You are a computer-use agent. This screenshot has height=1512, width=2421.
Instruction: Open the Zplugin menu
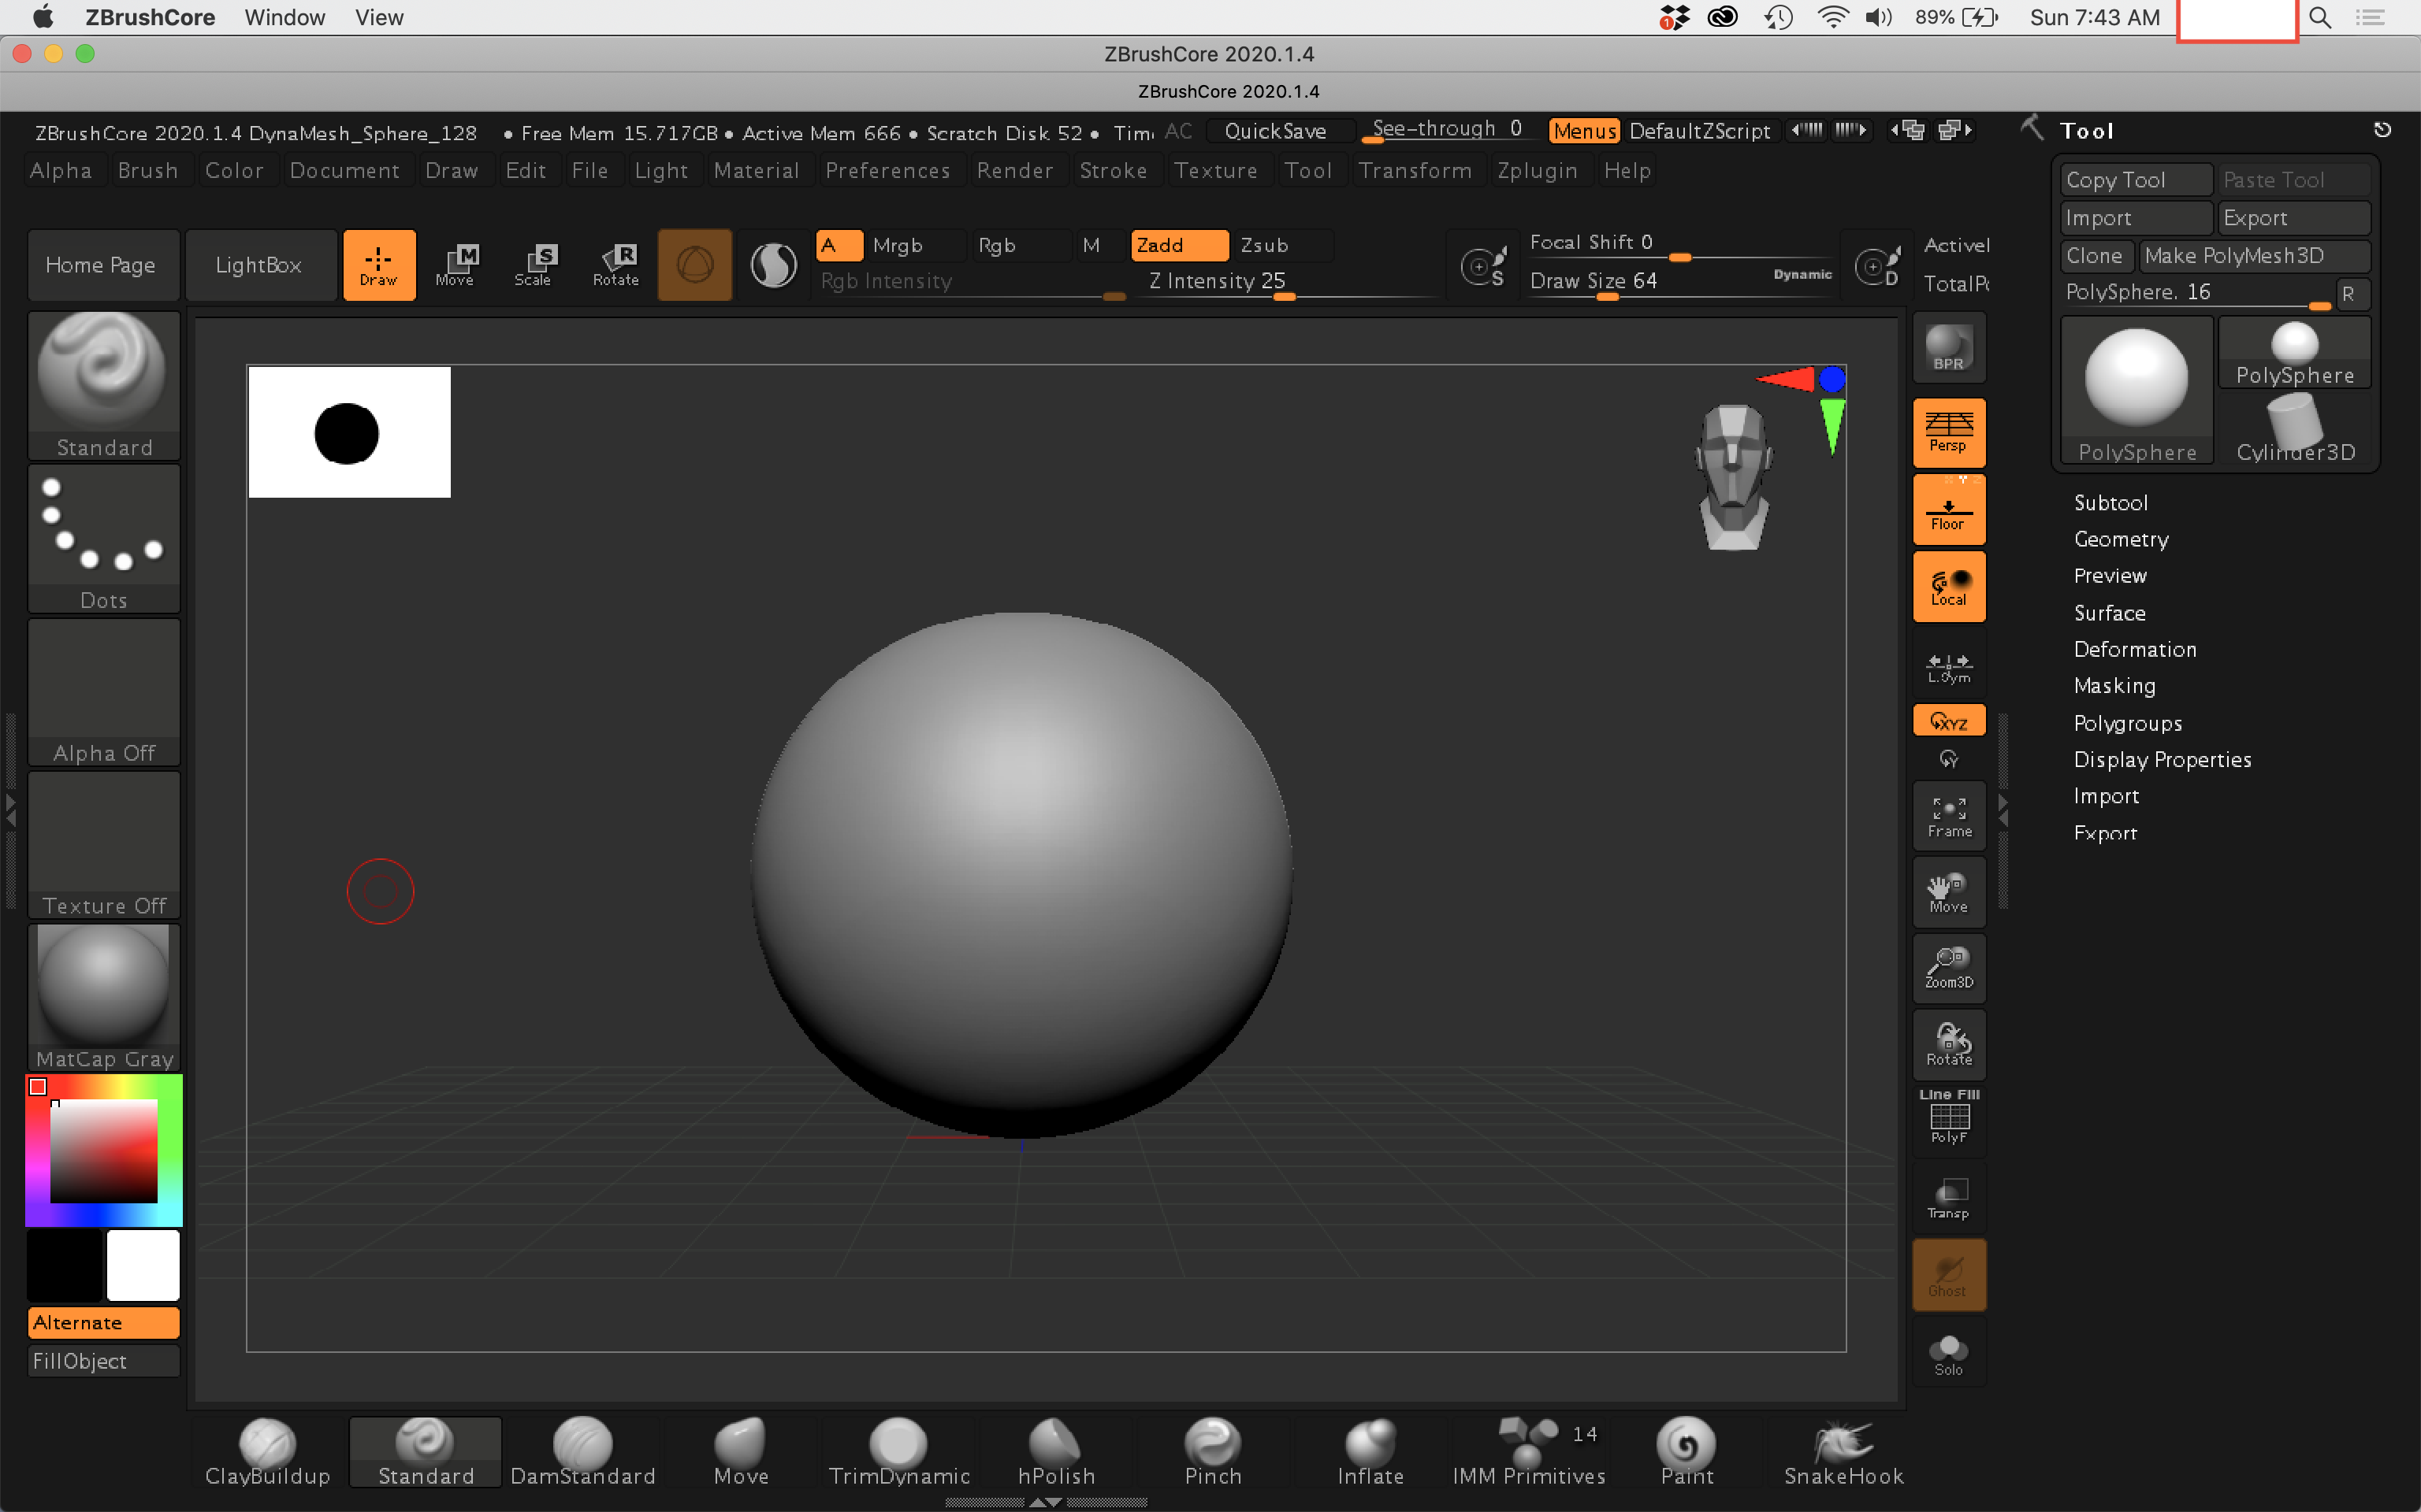(1537, 171)
